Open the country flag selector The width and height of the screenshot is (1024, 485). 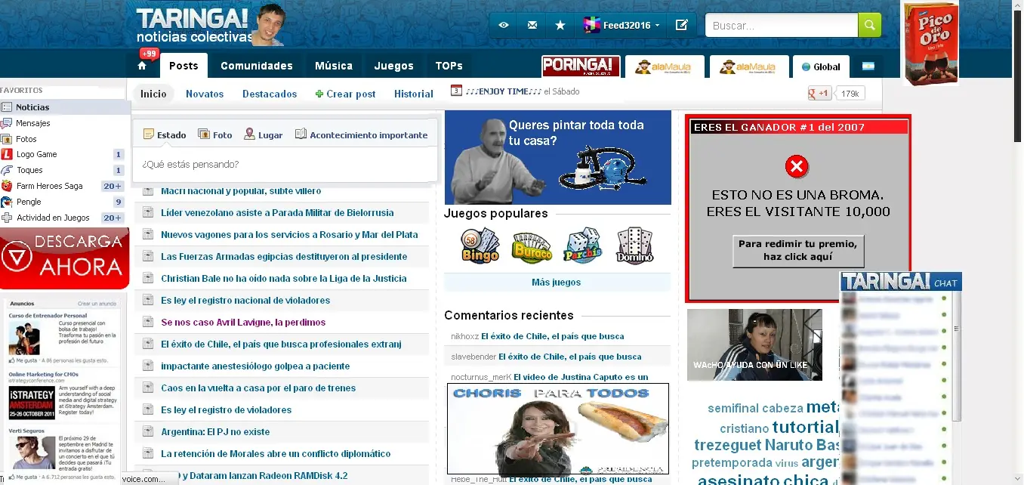click(x=868, y=66)
